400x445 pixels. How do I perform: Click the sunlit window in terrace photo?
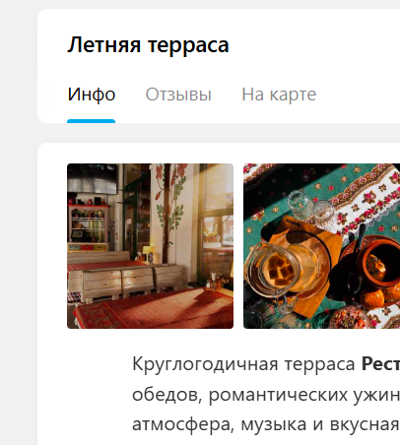217,210
